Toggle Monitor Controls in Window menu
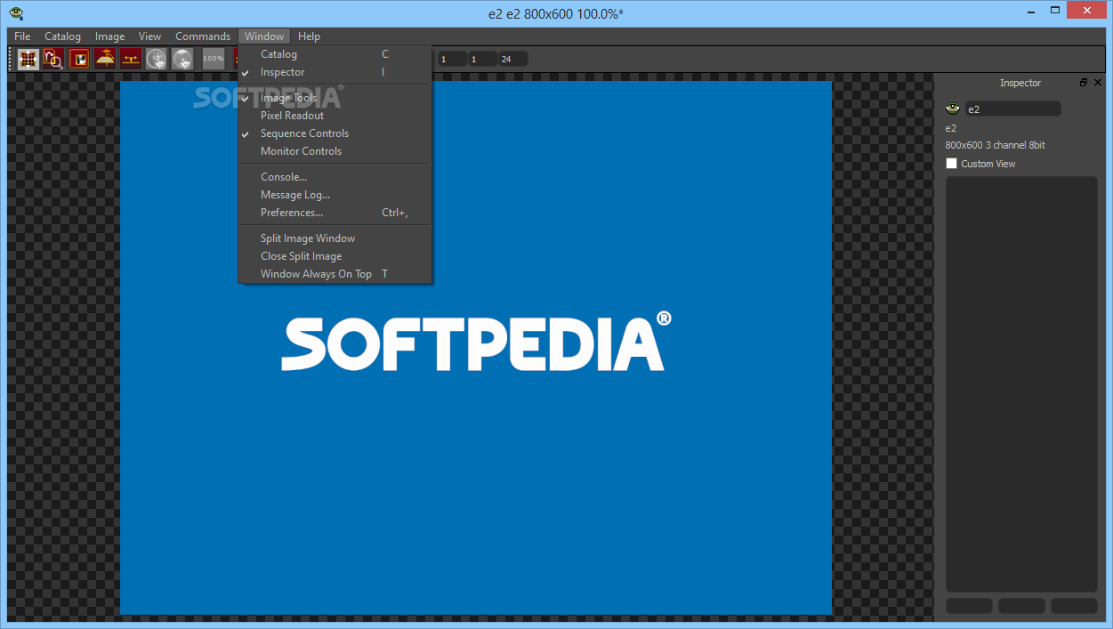 [335, 151]
